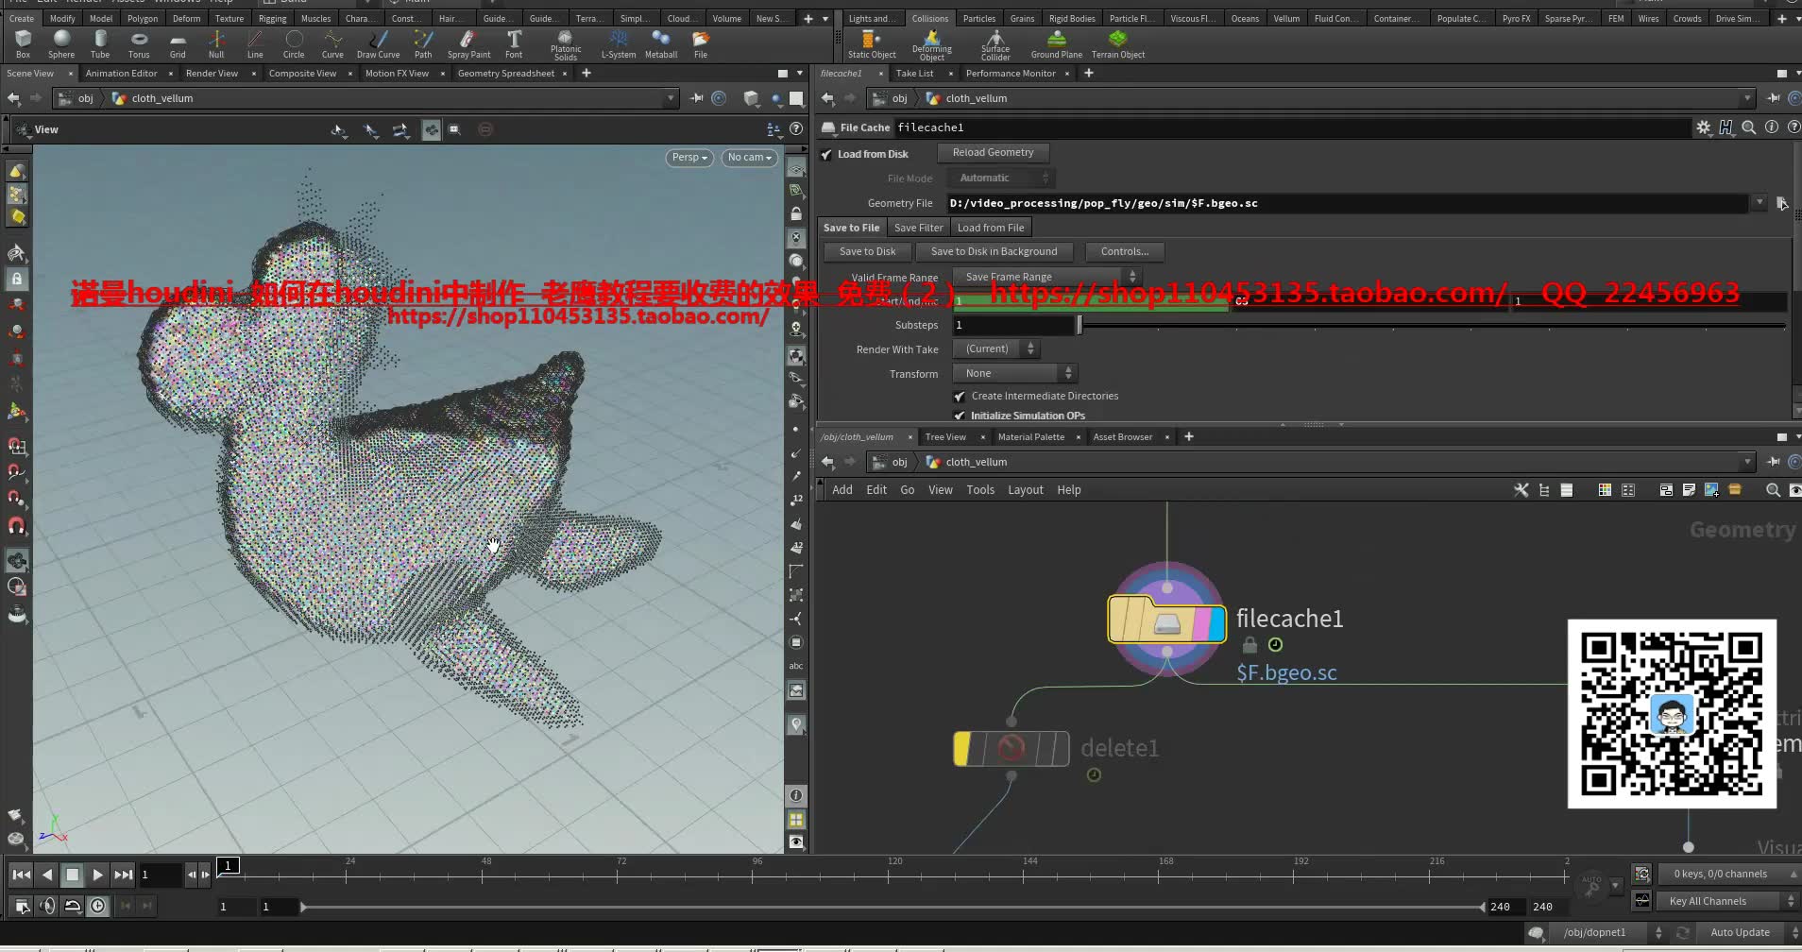
Task: Select the File shelf tool
Action: (x=701, y=43)
